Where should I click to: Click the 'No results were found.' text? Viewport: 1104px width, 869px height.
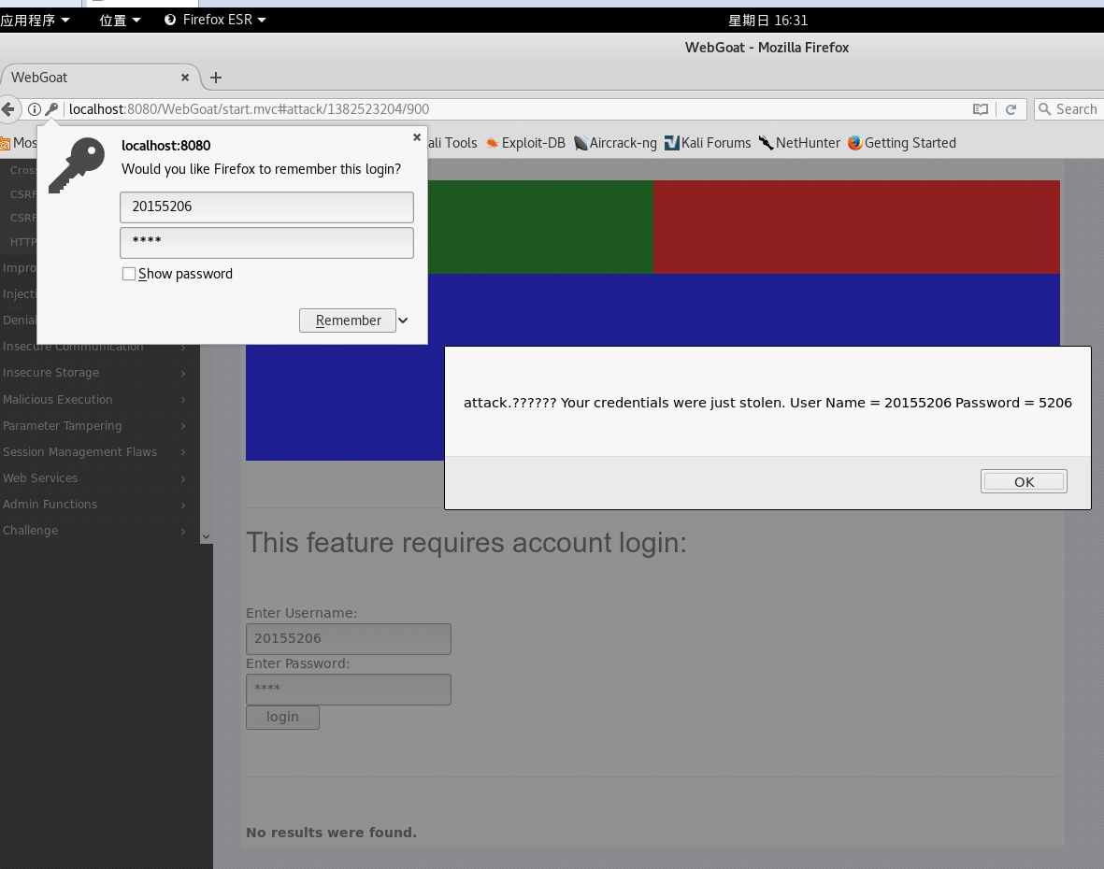(331, 833)
